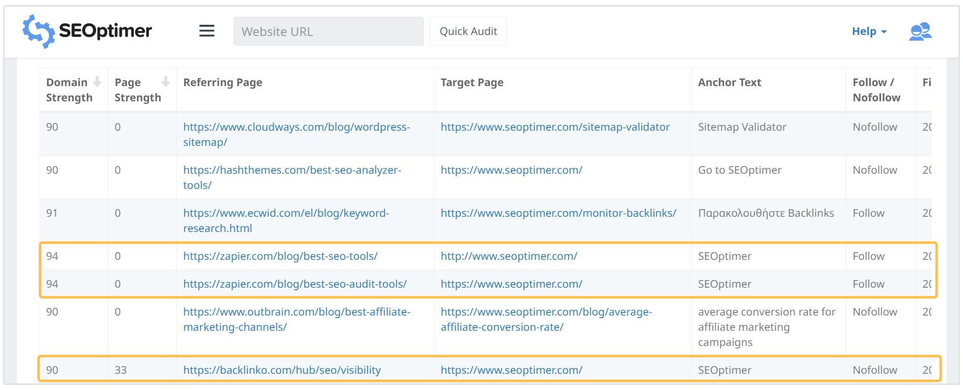Screen dimensions: 963x390
Task: Click the SEOptimer gear logo
Action: (x=39, y=31)
